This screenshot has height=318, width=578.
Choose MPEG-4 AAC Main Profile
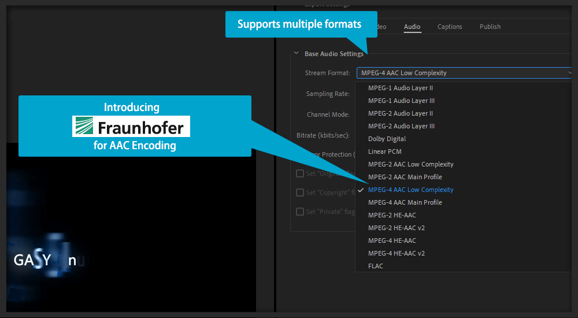[x=405, y=202]
